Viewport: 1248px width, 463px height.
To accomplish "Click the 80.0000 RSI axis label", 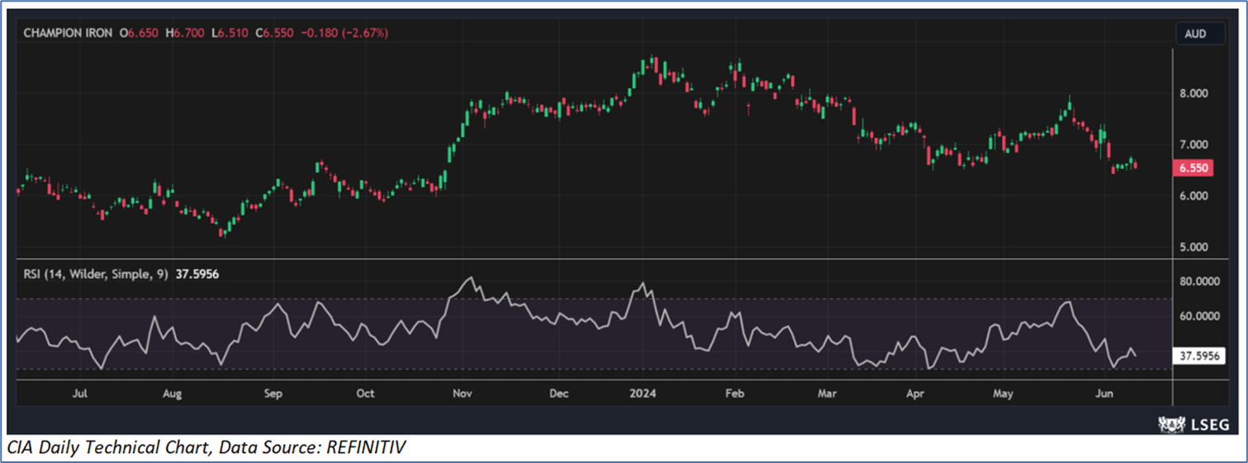I will click(1198, 281).
